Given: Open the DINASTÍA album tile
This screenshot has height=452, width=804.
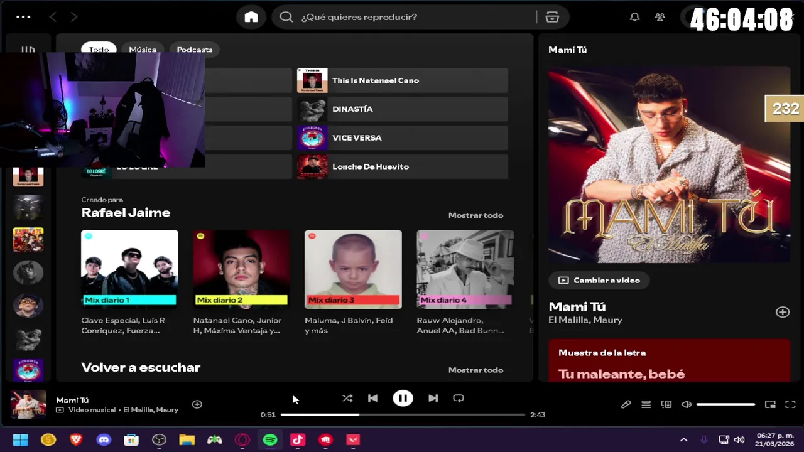Looking at the screenshot, I should [x=403, y=109].
